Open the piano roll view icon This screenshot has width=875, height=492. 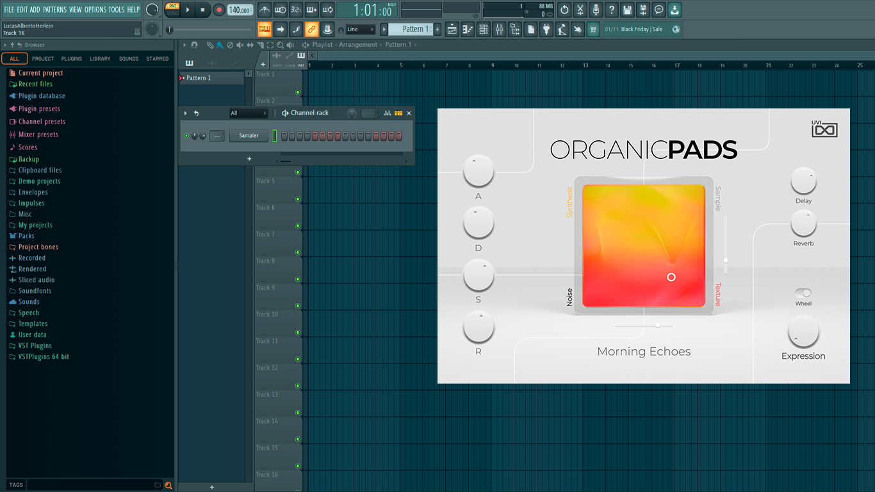coord(468,29)
